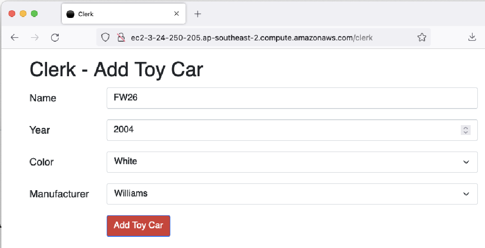Screen dimensions: 485x248
Task: Click the Manufacturer dropdown chevron arrow
Action: [466, 194]
